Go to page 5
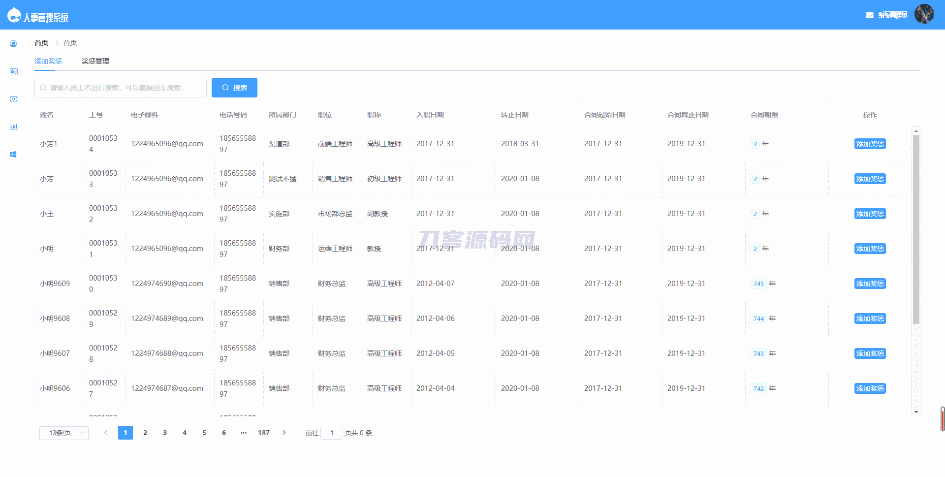The width and height of the screenshot is (945, 477). click(x=204, y=433)
